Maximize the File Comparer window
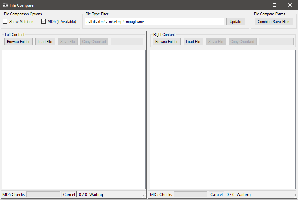This screenshot has width=298, height=200. coord(274,5)
